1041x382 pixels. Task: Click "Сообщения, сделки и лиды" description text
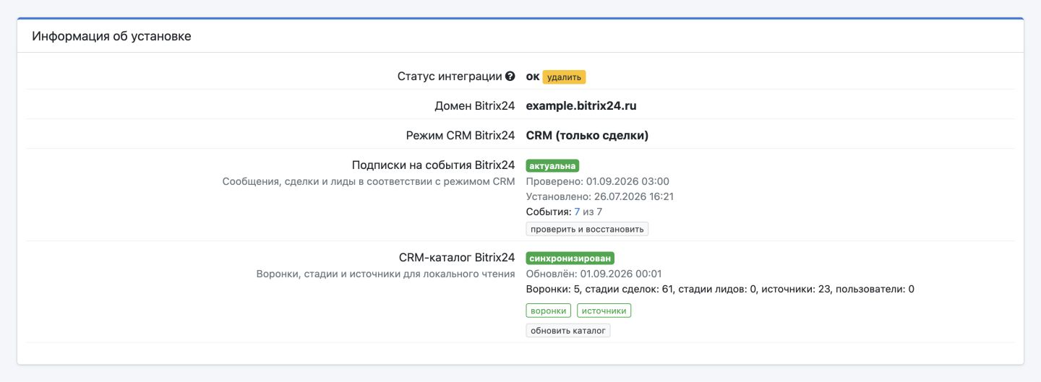tap(369, 181)
